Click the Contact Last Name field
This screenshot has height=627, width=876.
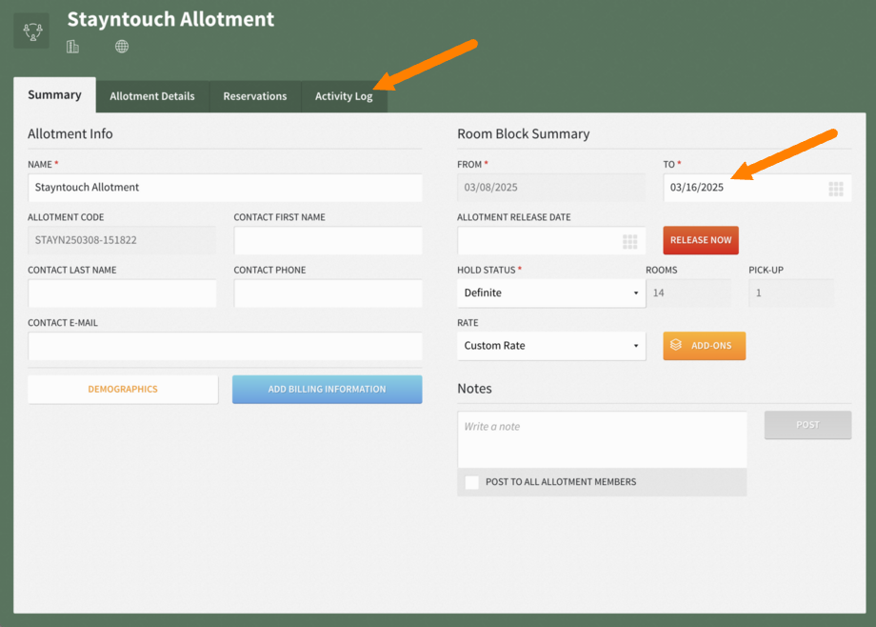coord(122,293)
